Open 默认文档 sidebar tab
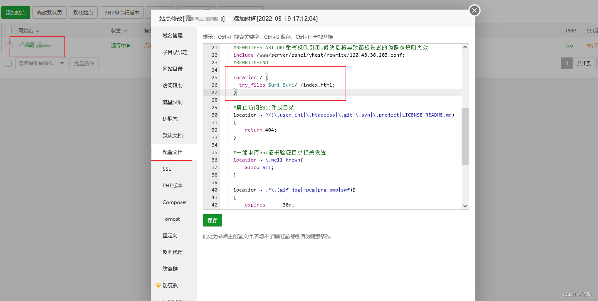The image size is (598, 301). pos(173,136)
